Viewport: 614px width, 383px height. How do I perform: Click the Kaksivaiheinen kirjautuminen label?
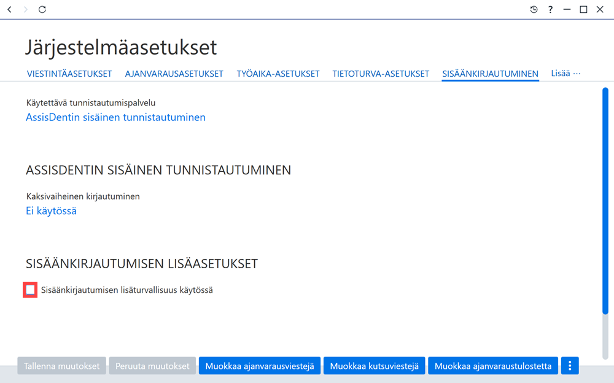(83, 196)
